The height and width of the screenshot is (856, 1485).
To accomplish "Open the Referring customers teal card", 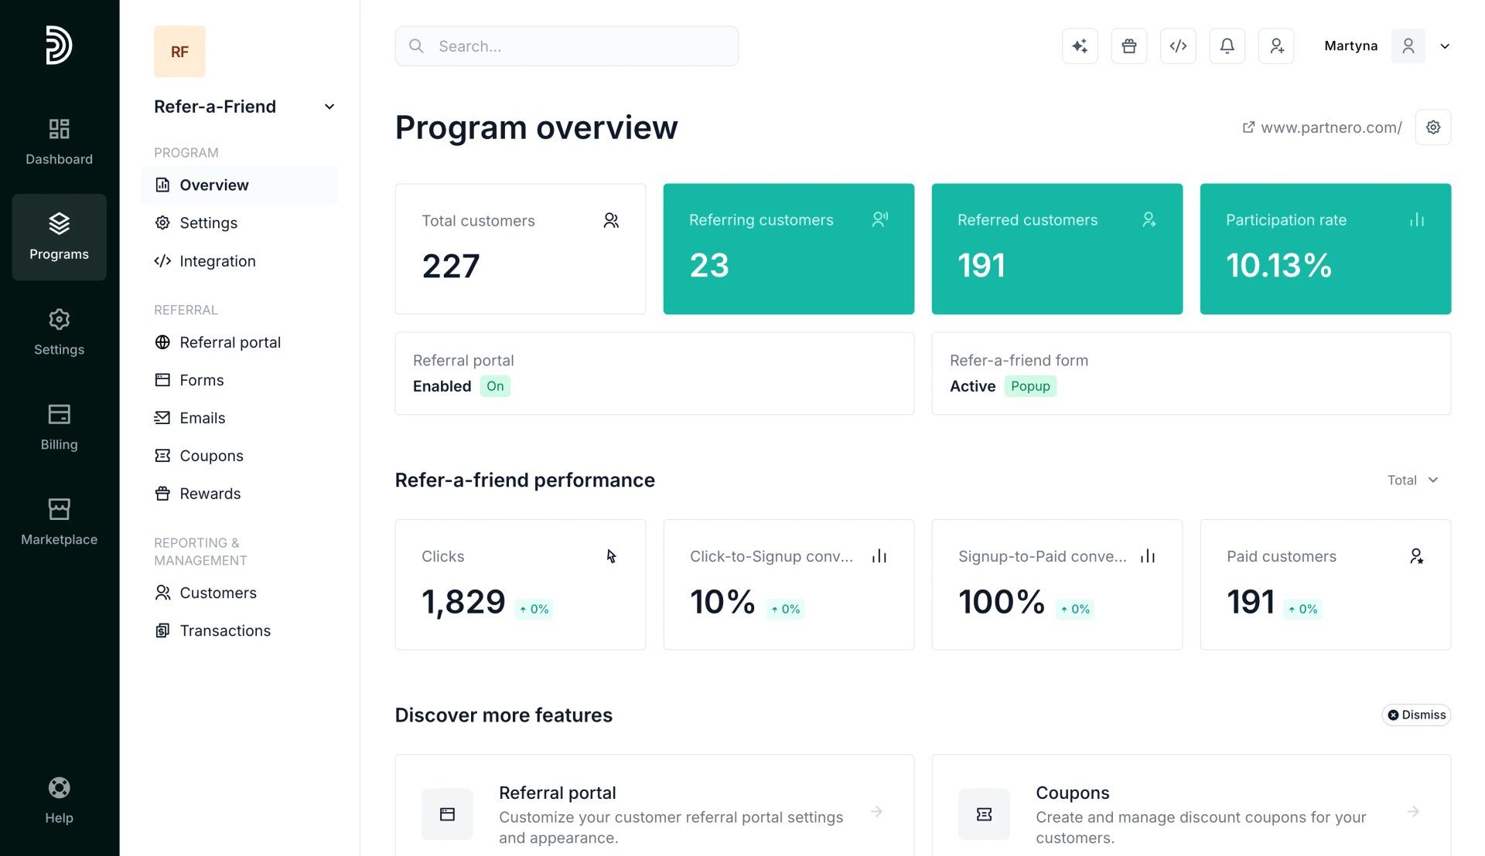I will (x=788, y=249).
